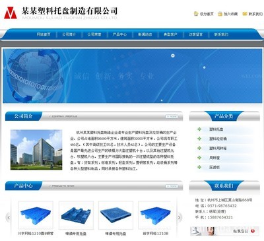Image resolution: width=264 pixels, height=241 pixels.
Task: Open the 塑料周转箱 category
Action: [218, 148]
